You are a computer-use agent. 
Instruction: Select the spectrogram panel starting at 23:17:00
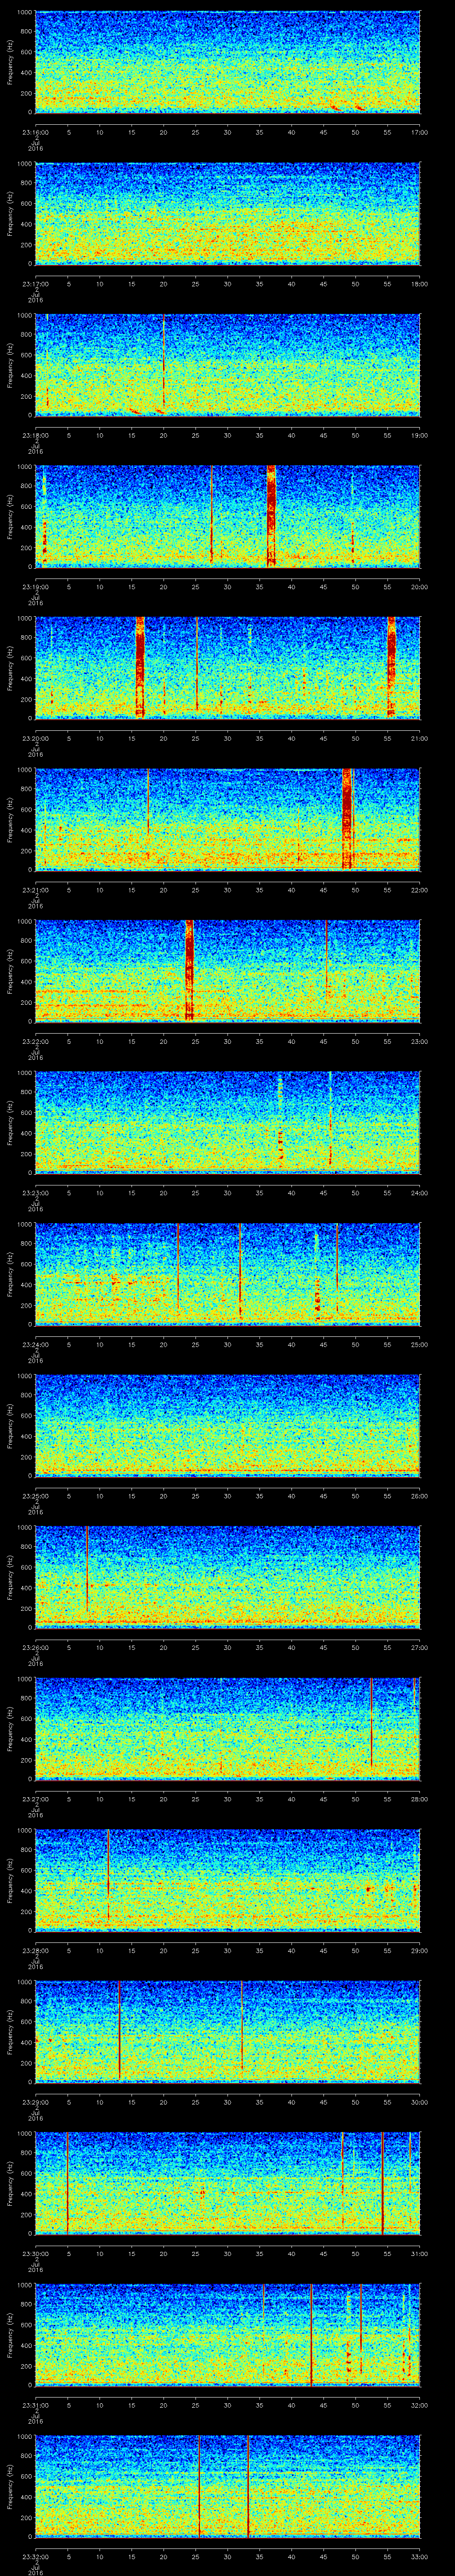[227, 214]
